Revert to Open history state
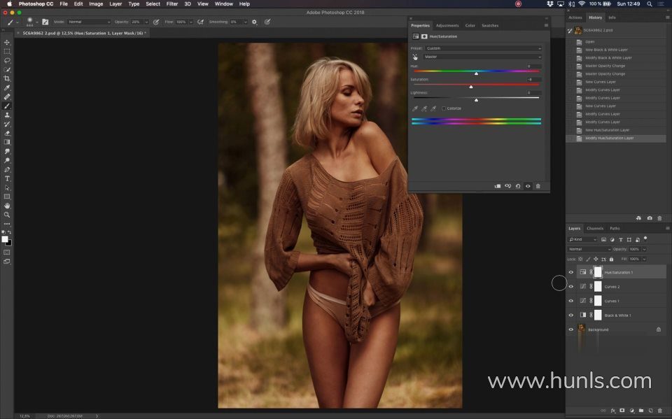The height and width of the screenshot is (419, 672). 590,42
